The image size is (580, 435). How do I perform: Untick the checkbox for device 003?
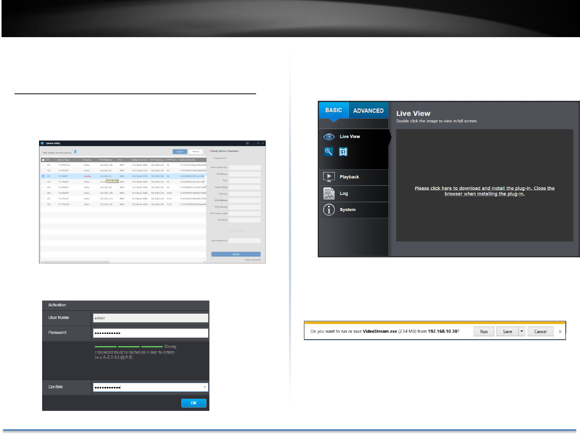point(43,176)
